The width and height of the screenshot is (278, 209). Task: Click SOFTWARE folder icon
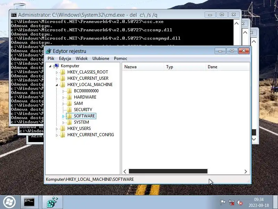[x=69, y=116]
